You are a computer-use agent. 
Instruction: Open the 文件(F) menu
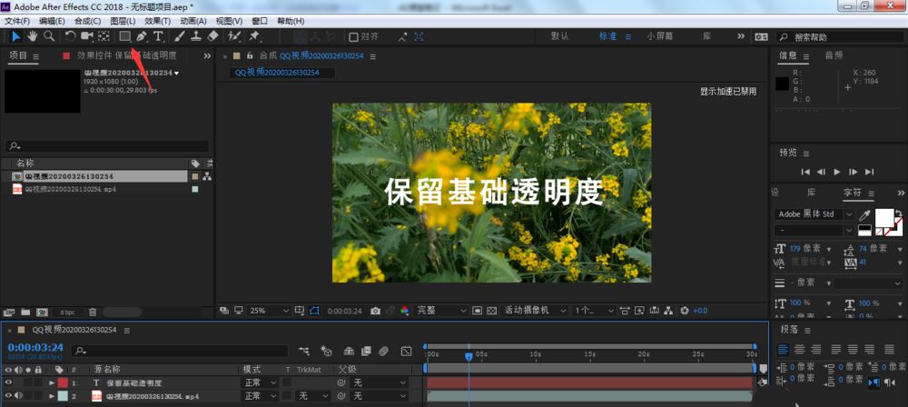pyautogui.click(x=16, y=21)
